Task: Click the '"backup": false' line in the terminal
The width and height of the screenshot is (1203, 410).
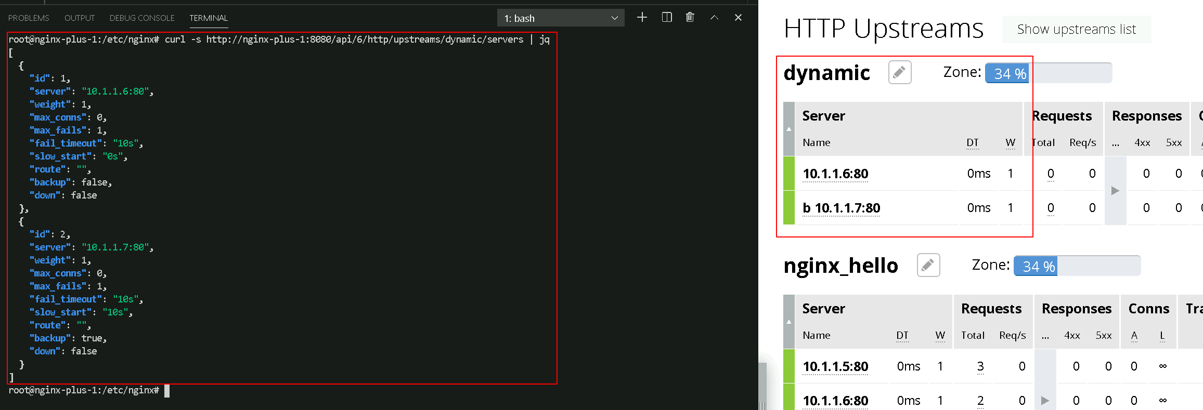Action: 71,182
